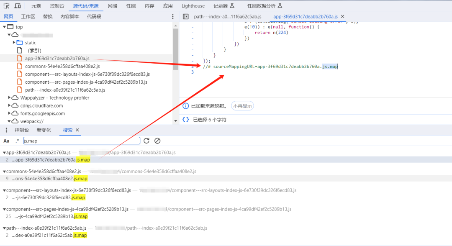Switch to the 内容脚本 navigator tab
Viewport: 452px width, 246px height.
[x=70, y=17]
